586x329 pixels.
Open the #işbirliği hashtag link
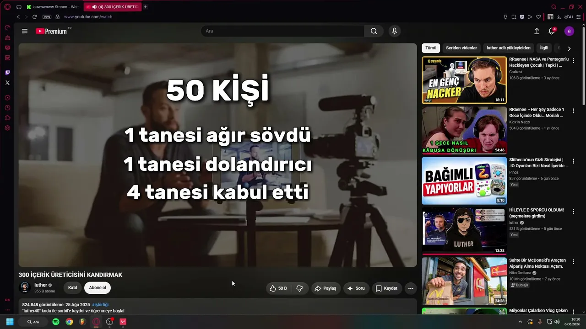[100, 305]
